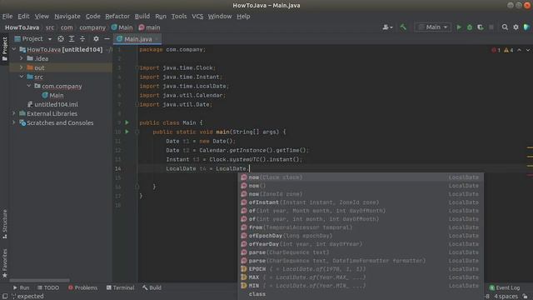Screen dimensions: 533x300
Task: Open Search Everywhere magnifier icon
Action: point(505,27)
